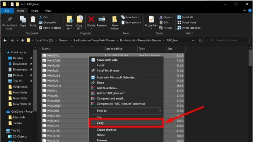Click Scan with Microsoft Defender entry
This screenshot has width=253, height=142.
116,77
